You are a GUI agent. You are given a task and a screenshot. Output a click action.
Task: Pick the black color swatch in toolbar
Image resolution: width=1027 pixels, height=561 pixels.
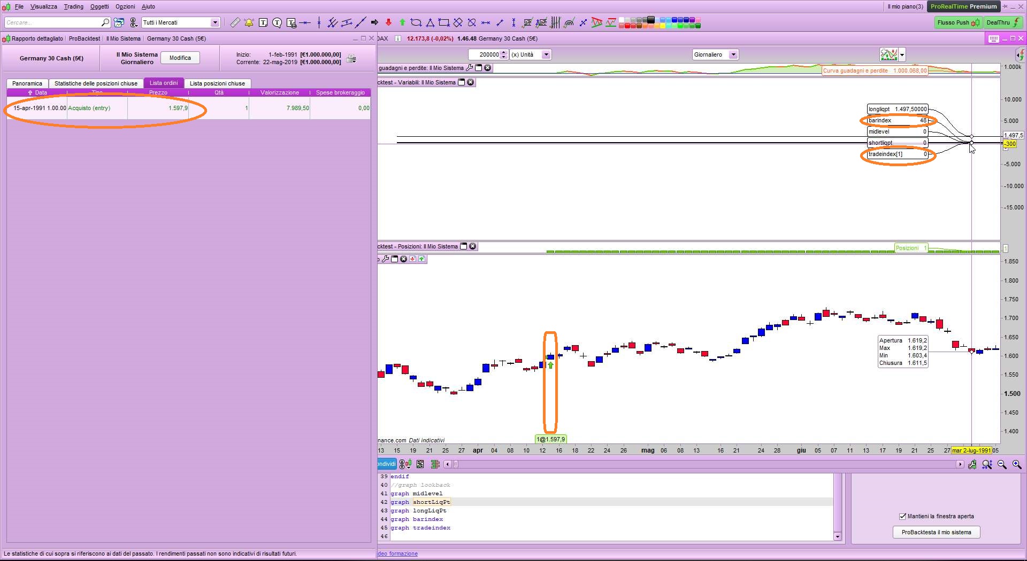tap(650, 20)
